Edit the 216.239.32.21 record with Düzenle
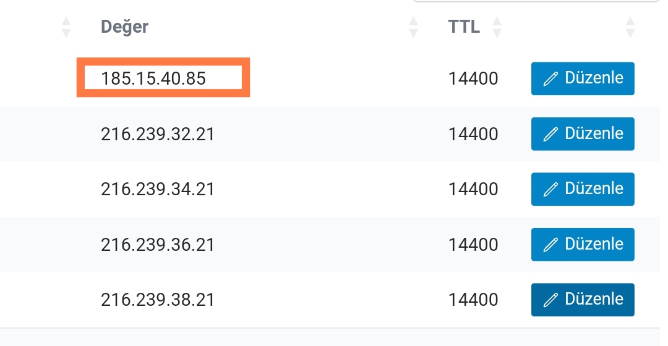The image size is (668, 346). pyautogui.click(x=583, y=134)
